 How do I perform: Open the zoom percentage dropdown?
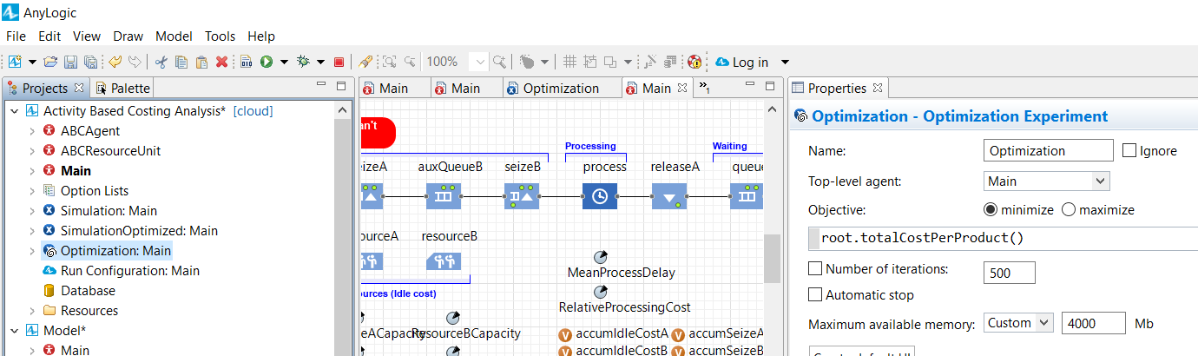click(478, 62)
